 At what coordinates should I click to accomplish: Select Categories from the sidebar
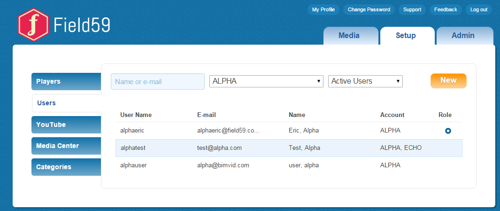[x=66, y=167]
